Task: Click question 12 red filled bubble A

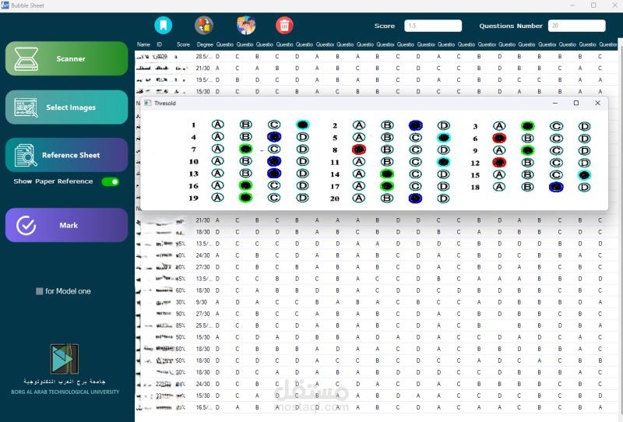Action: tap(499, 163)
